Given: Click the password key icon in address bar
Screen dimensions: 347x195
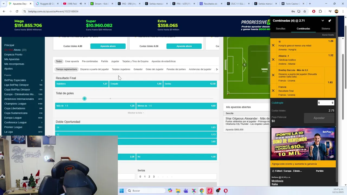Looking at the screenshot, I should coord(293,11).
